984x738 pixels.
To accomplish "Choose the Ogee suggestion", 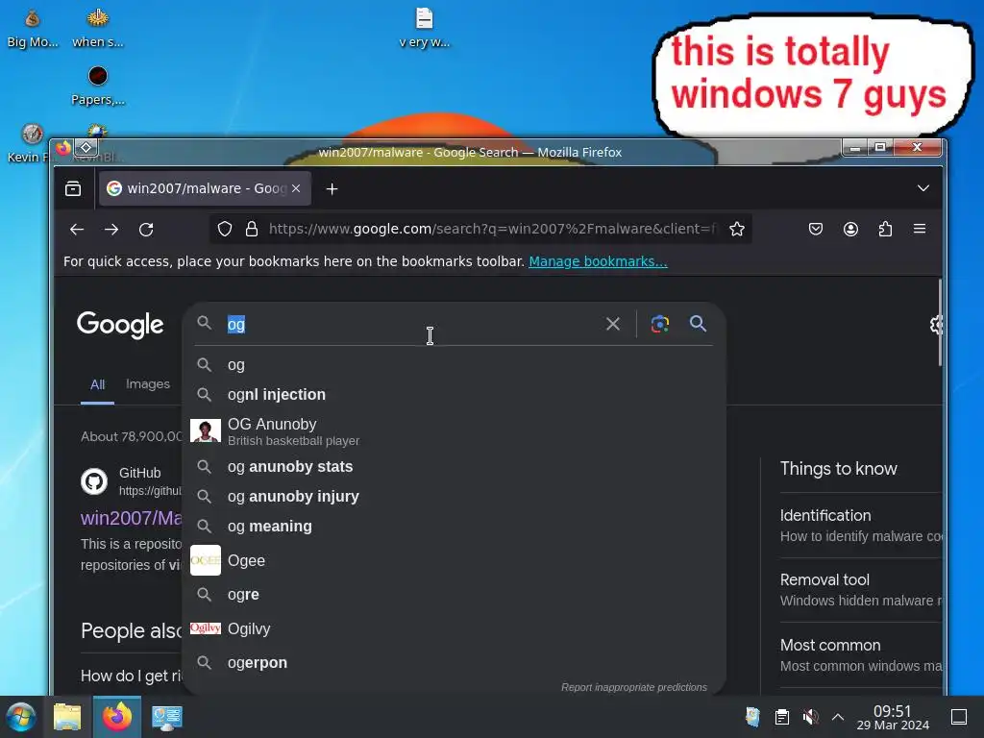I will tap(454, 560).
